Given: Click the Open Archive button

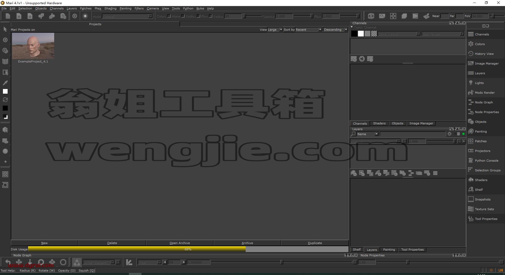Looking at the screenshot, I should coord(180,243).
